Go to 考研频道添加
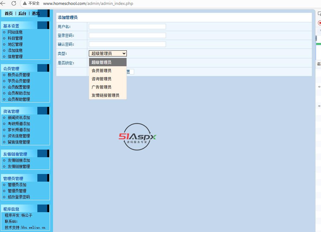 coord(19,124)
